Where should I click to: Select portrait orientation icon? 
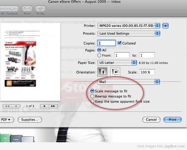click(102, 72)
